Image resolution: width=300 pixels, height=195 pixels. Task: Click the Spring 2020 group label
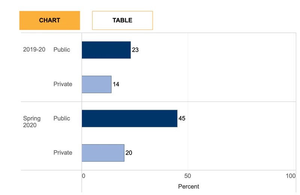[x=32, y=122]
